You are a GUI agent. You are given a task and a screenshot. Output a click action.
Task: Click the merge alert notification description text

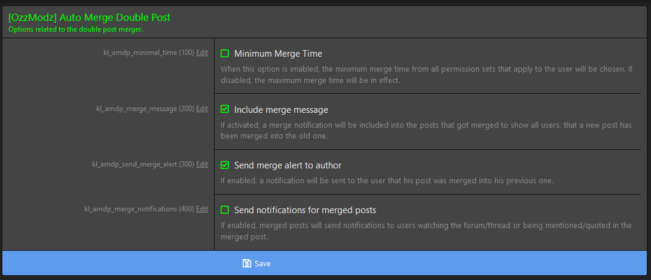pos(387,181)
